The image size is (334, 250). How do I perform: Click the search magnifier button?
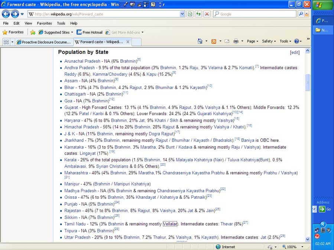click(301, 14)
